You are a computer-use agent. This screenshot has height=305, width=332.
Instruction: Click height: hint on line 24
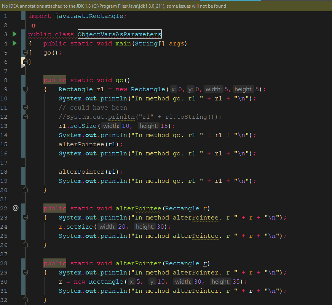point(145,227)
